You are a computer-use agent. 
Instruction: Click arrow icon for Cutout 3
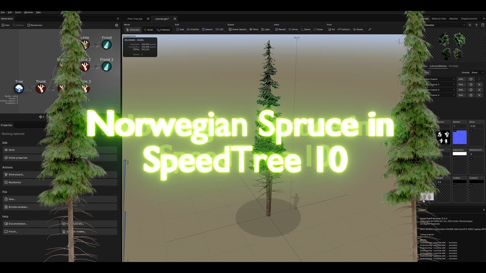[x=471, y=90]
